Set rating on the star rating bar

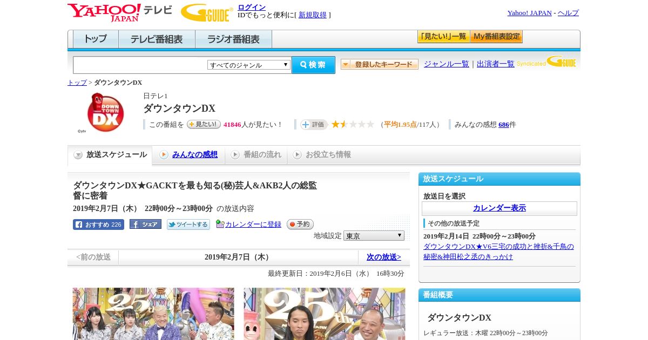[353, 125]
